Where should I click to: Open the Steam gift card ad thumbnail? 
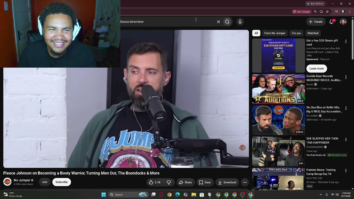pos(278,56)
